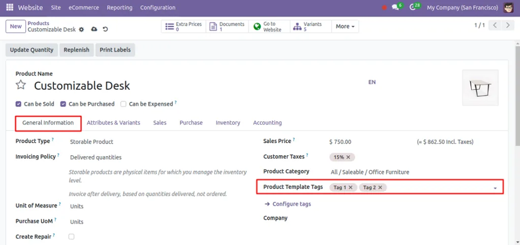The height and width of the screenshot is (245, 520).
Task: Edit the Customizable Desk product name field
Action: pyautogui.click(x=82, y=86)
